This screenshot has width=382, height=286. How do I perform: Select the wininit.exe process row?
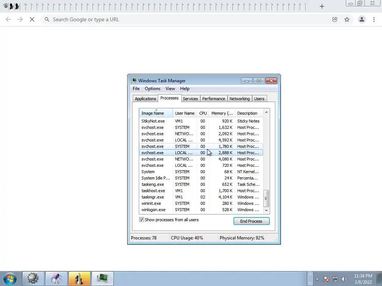201,203
